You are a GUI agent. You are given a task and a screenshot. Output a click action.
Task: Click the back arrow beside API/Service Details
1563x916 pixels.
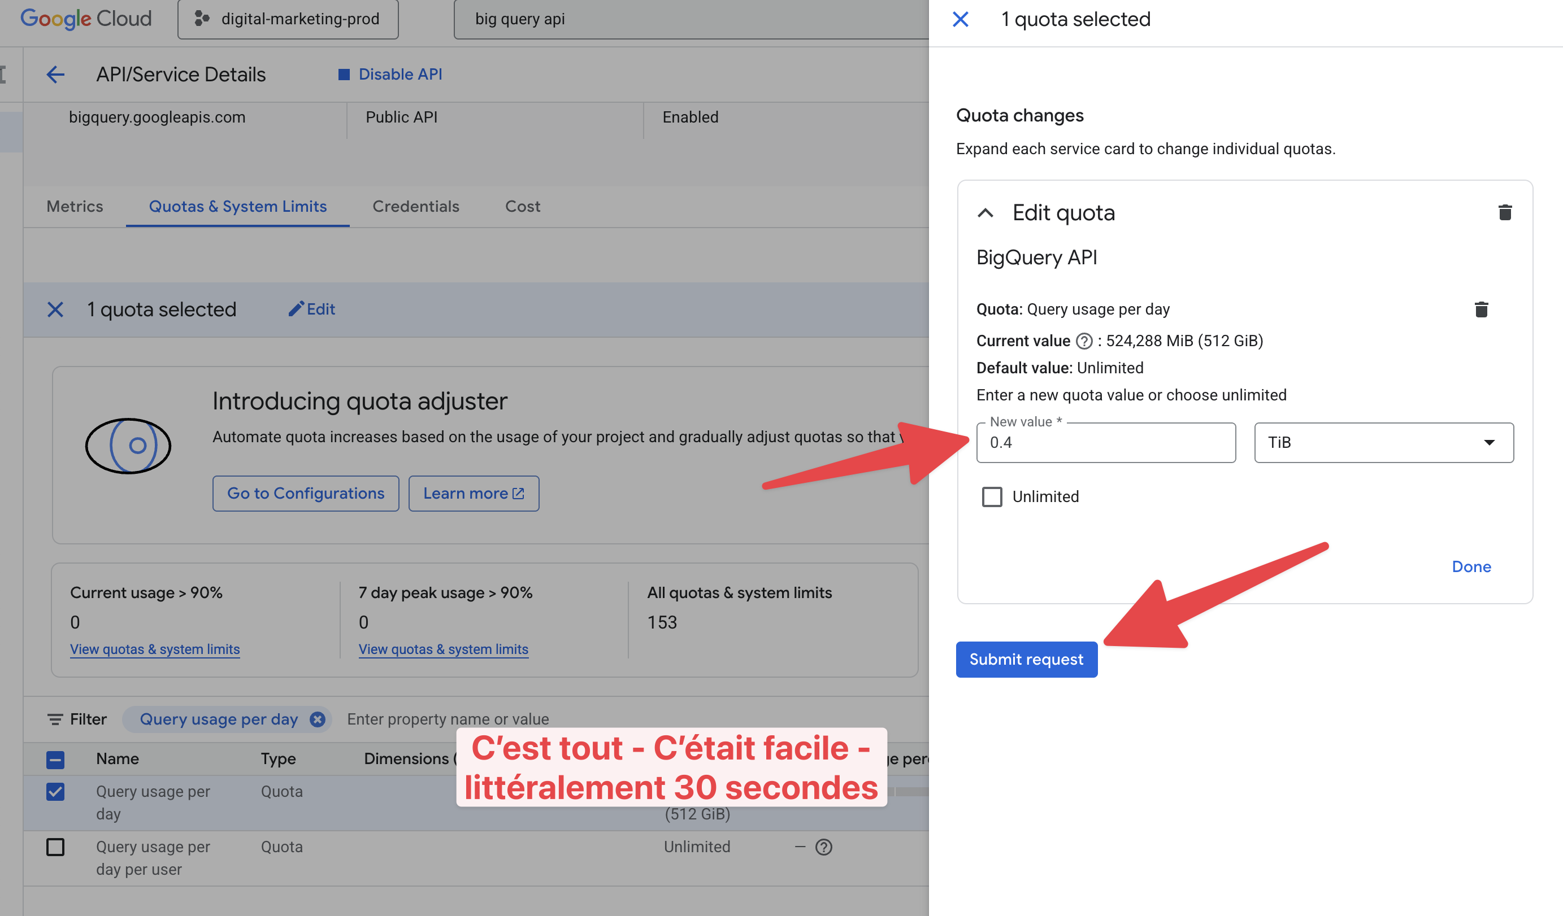click(x=56, y=75)
